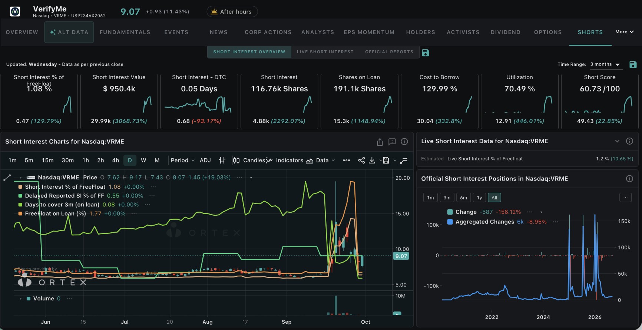Screen dimensions: 642x330
Task: Select the Candles chart type icon
Action: (x=236, y=160)
